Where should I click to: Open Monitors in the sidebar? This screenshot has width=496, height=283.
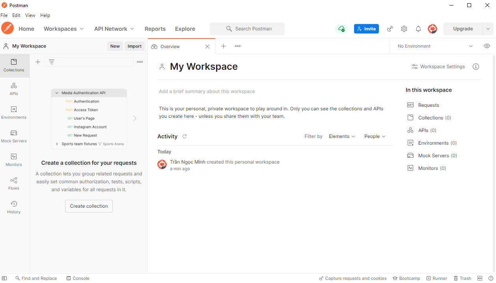click(x=14, y=160)
